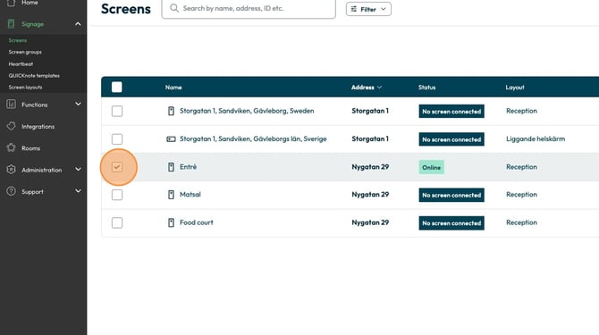The image size is (599, 335).
Task: Click the screen icon of the Food court row
Action: point(171,222)
